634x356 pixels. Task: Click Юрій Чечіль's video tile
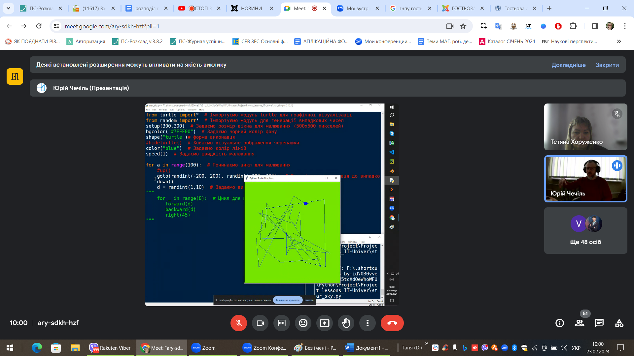[x=585, y=179]
